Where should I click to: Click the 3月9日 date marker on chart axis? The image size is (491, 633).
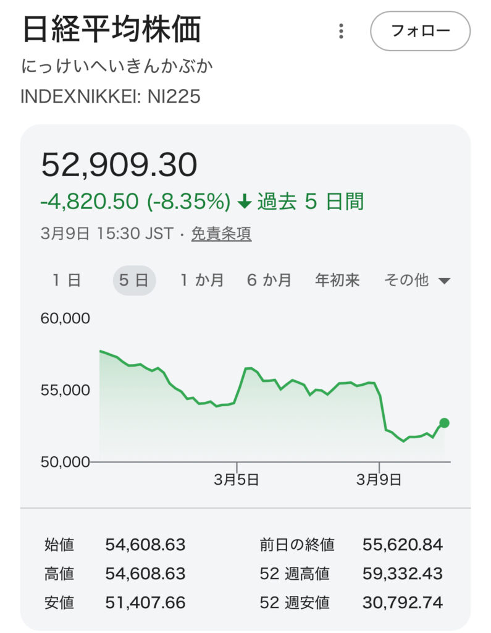click(x=379, y=480)
